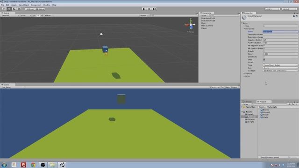This screenshot has height=168, width=299.
Task: Click the scene orientation gizmo
Action: (x=191, y=25)
